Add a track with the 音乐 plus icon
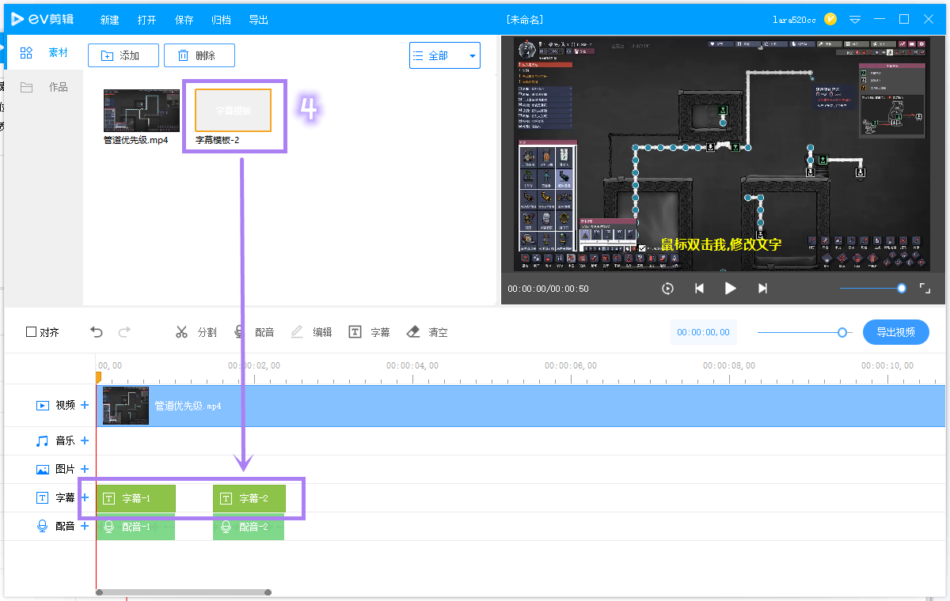 85,440
